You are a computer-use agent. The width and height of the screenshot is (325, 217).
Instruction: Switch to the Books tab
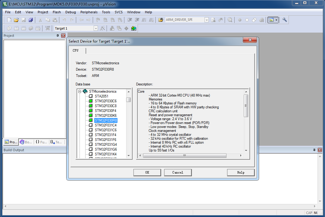[x=26, y=142]
